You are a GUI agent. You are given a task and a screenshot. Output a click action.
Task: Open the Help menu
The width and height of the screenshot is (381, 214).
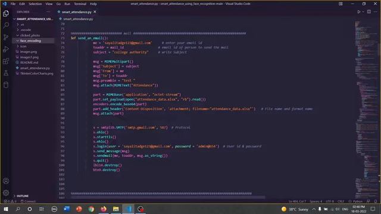(93, 4)
